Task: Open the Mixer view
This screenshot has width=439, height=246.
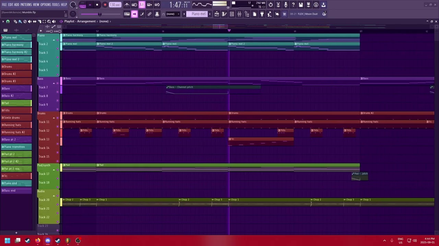Action: coord(239,14)
